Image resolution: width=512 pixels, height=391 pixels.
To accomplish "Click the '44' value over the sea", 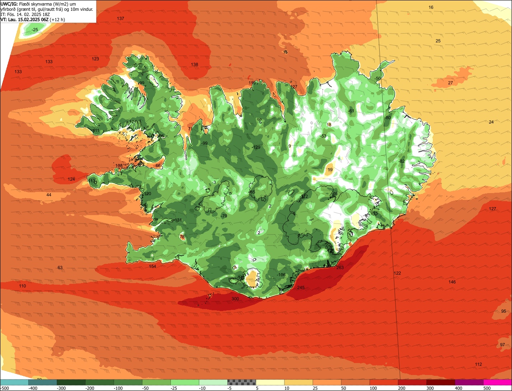I will tap(49, 195).
